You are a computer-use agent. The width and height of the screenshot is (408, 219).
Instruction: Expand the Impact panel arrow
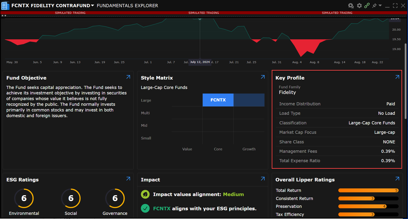click(263, 179)
